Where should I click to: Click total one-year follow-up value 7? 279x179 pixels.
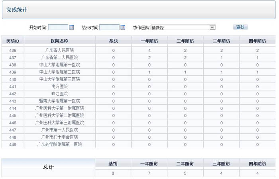tap(149, 173)
